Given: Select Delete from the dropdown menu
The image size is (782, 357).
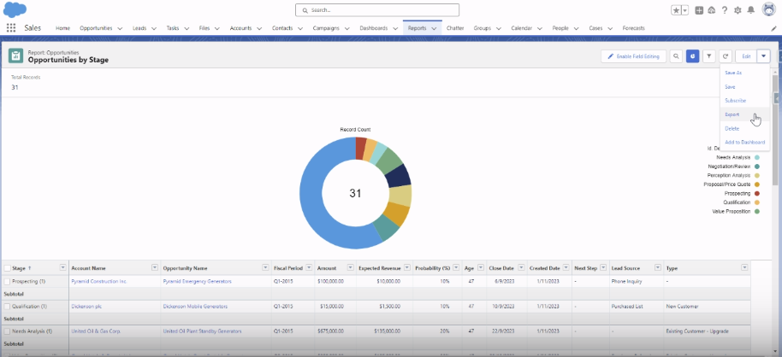Looking at the screenshot, I should tap(744, 128).
